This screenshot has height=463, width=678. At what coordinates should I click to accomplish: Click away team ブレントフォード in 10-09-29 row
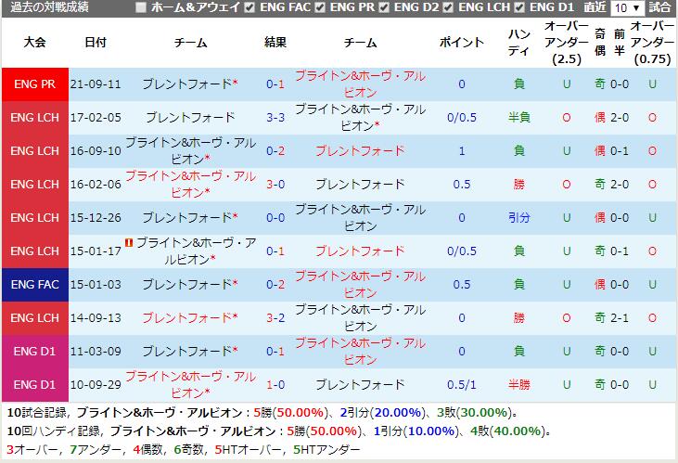360,385
